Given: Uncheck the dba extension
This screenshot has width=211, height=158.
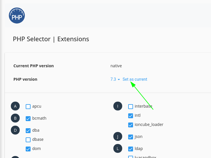Looking at the screenshot, I should pyautogui.click(x=28, y=131).
